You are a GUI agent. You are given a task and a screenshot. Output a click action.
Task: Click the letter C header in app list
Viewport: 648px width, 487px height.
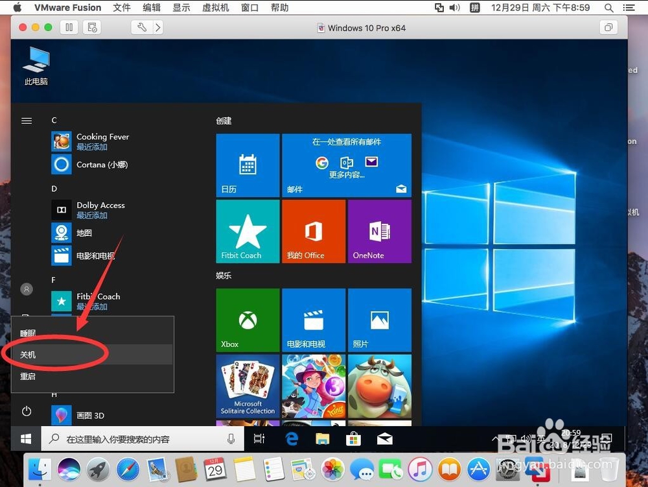tap(54, 121)
